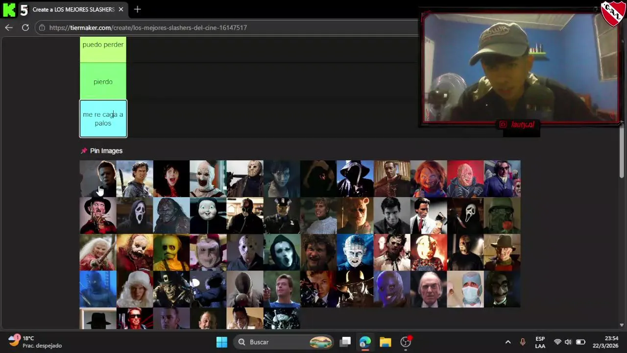
Task: Choose the elderly Tall Man thumbnail
Action: pos(429,289)
